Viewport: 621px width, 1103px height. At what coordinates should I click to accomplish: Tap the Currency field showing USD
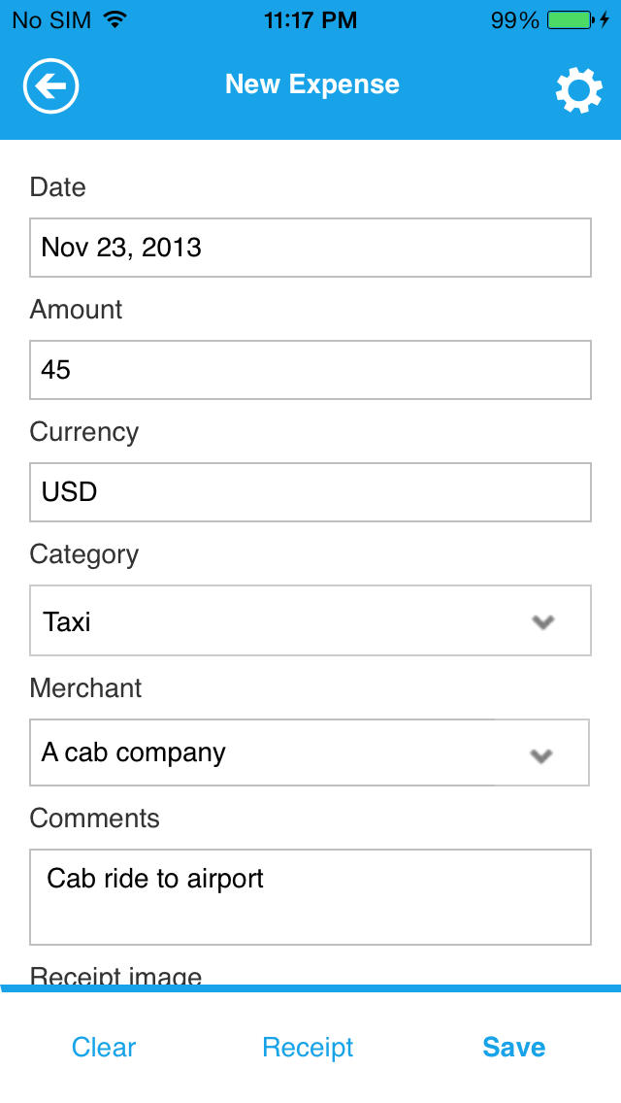[310, 492]
